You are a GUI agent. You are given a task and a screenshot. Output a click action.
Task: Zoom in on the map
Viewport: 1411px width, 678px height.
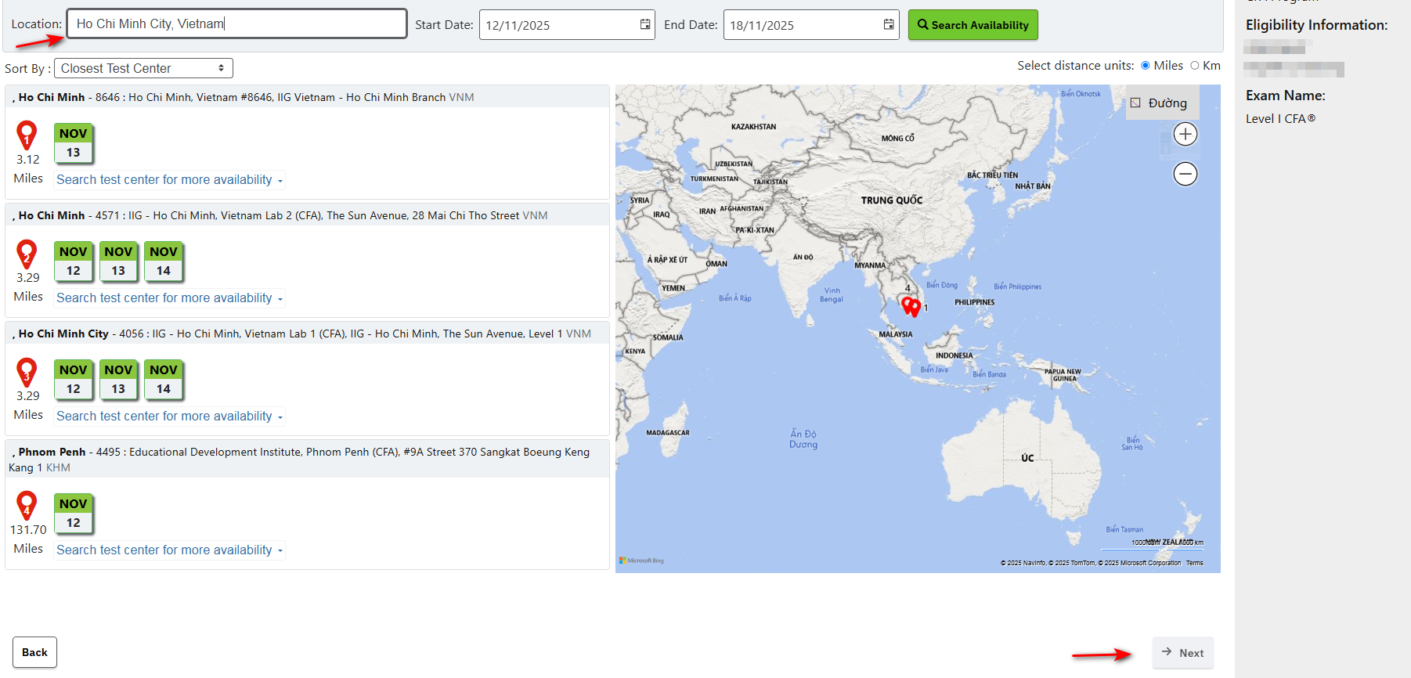pos(1185,134)
